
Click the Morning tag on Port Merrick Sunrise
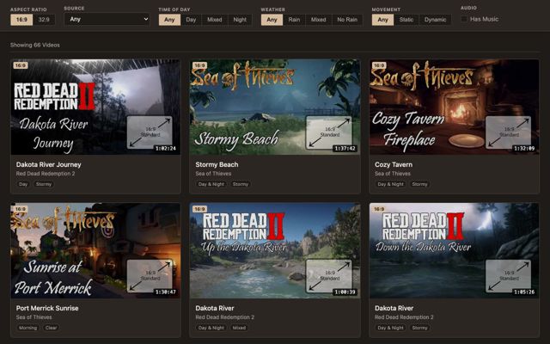(27, 328)
